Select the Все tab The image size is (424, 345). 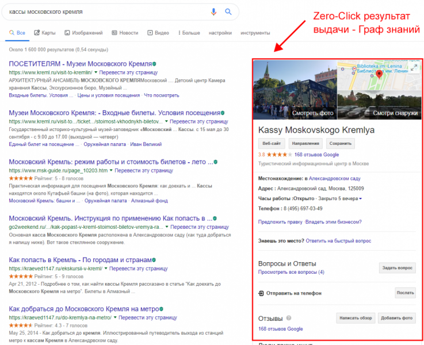17,33
